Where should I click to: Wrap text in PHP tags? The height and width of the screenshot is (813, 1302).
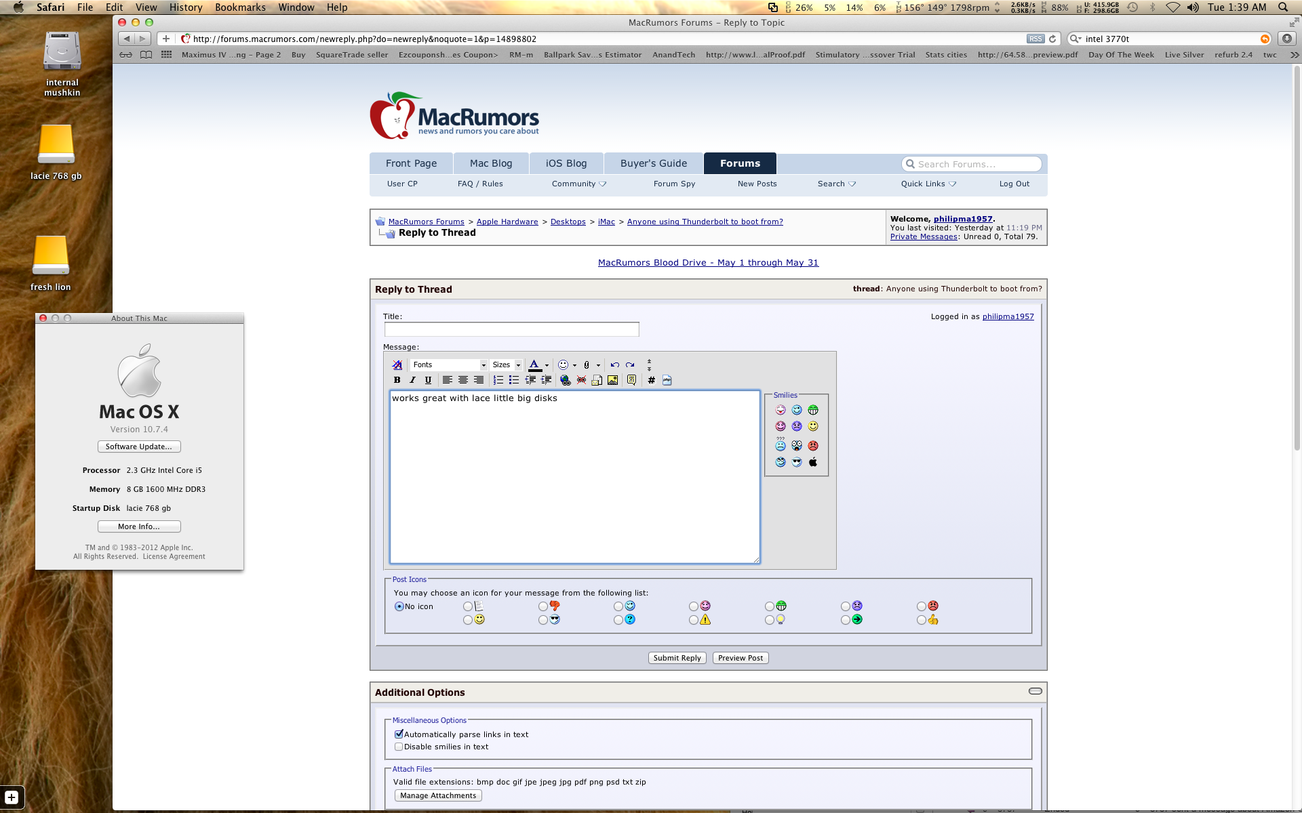(x=667, y=380)
